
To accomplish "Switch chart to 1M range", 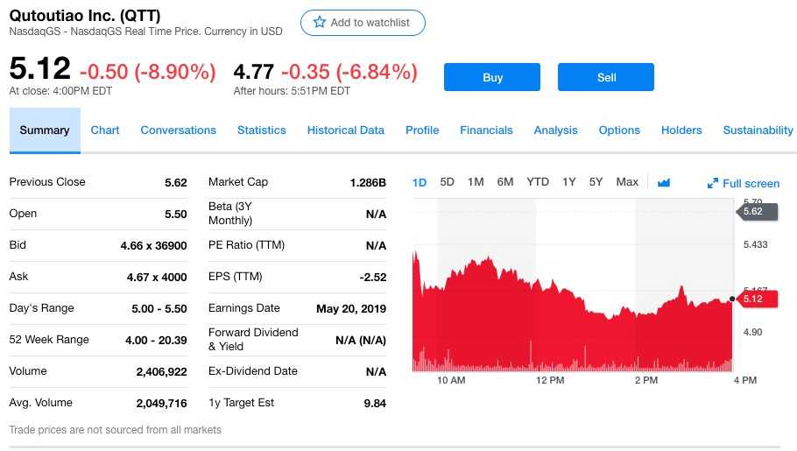I will 476,182.
